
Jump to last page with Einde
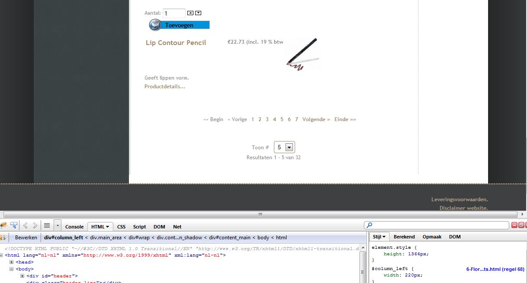click(345, 119)
